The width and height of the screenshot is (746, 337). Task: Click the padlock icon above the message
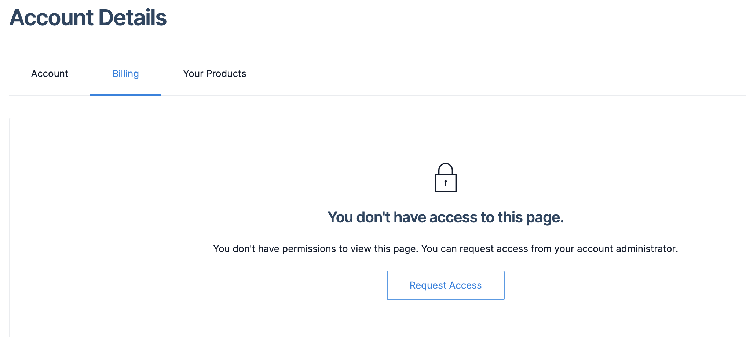445,178
